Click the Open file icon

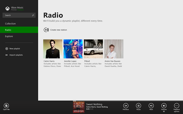pos(6,105)
